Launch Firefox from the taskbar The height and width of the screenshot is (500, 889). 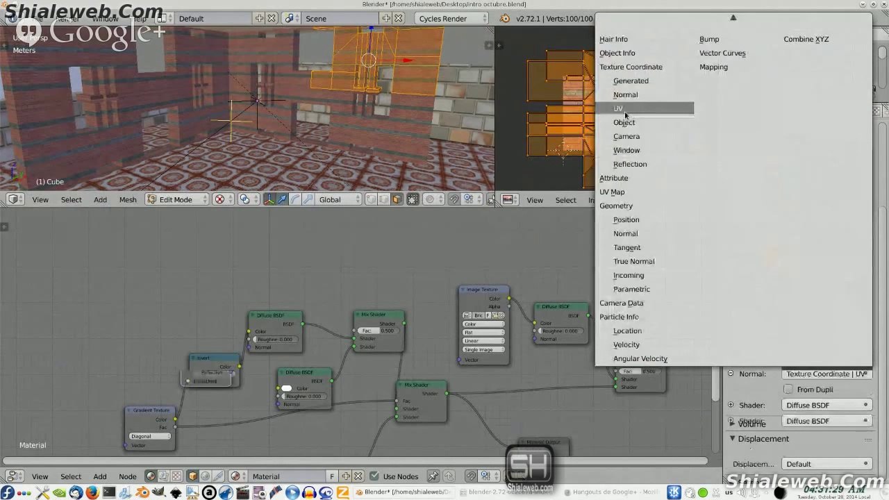[x=92, y=492]
